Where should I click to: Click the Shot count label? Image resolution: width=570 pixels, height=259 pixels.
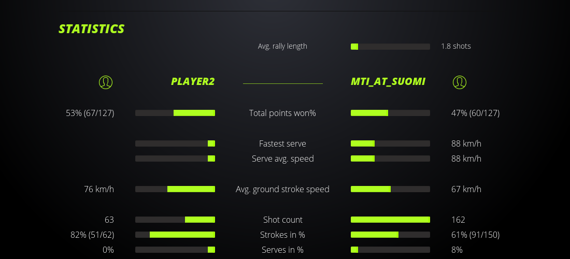click(282, 220)
